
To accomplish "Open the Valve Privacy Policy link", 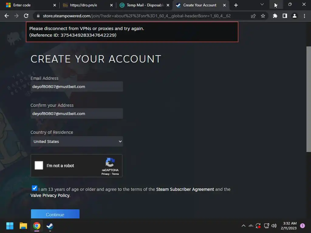I will click(x=50, y=196).
